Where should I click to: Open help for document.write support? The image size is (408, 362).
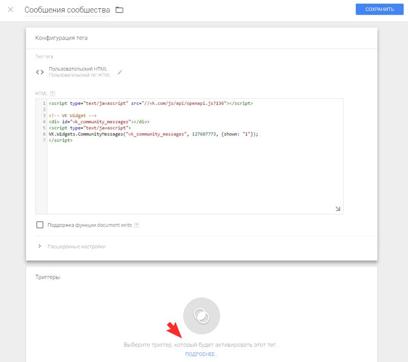pyautogui.click(x=136, y=225)
